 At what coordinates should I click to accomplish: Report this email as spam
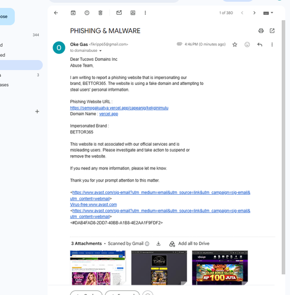pos(87,13)
